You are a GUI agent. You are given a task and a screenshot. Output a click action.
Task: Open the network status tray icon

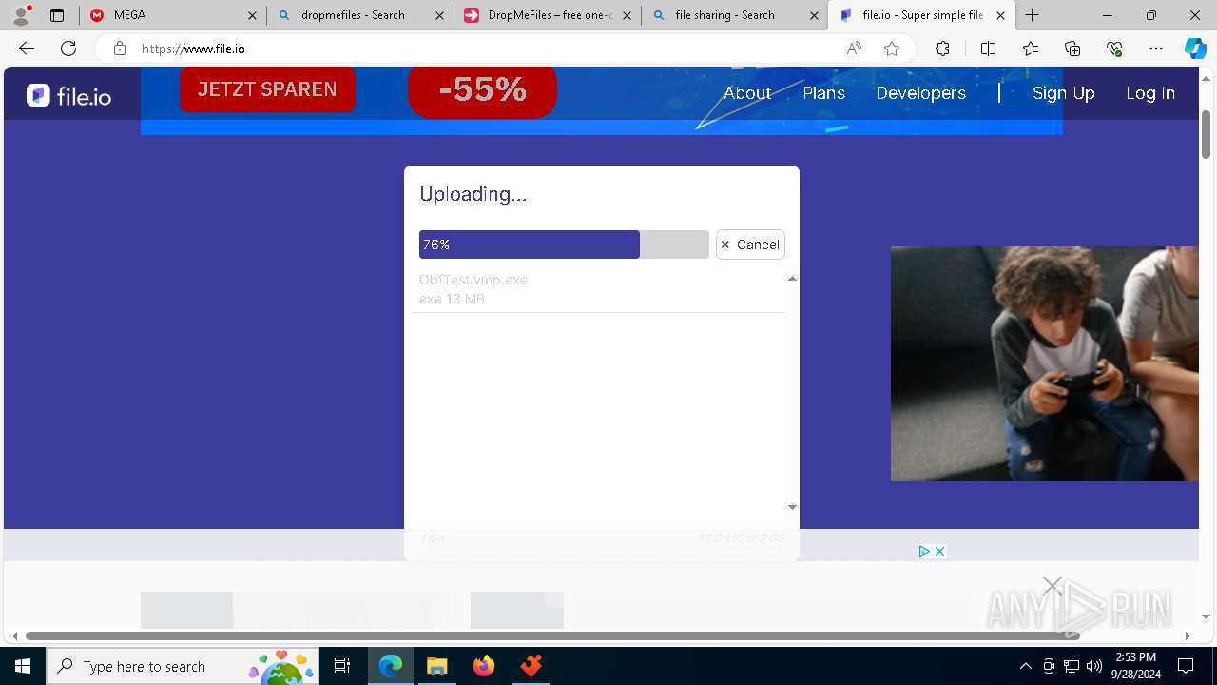(x=1072, y=666)
